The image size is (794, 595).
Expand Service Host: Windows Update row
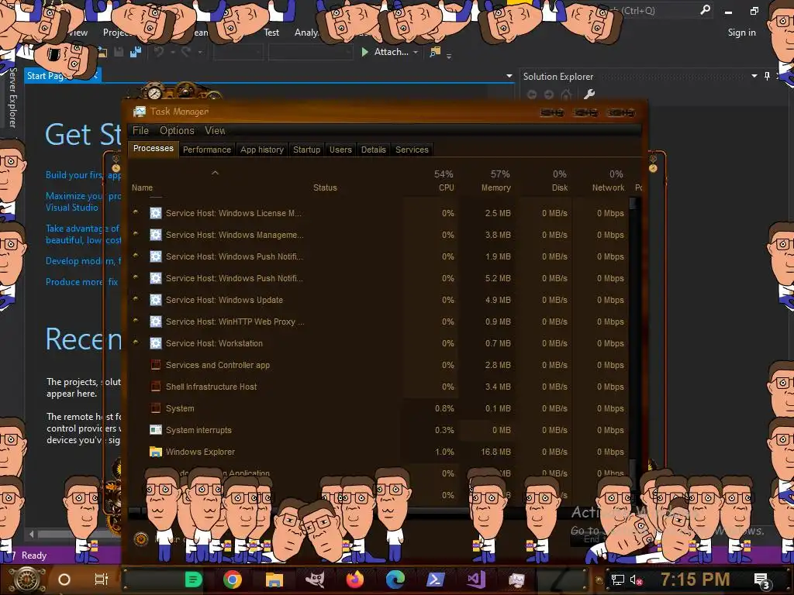pyautogui.click(x=136, y=299)
